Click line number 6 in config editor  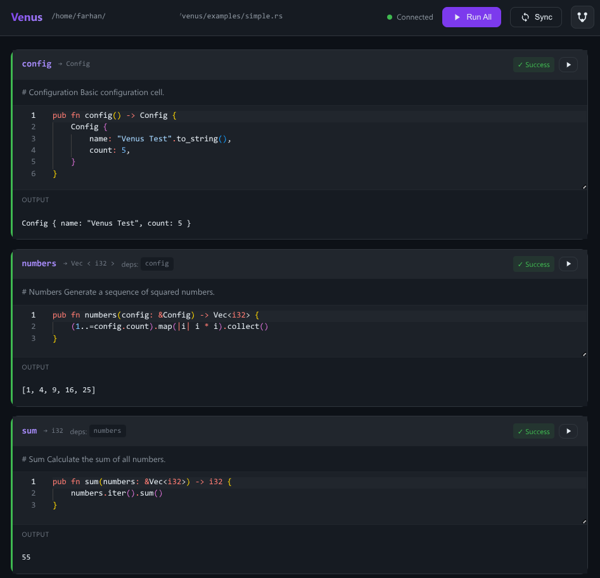(34, 174)
